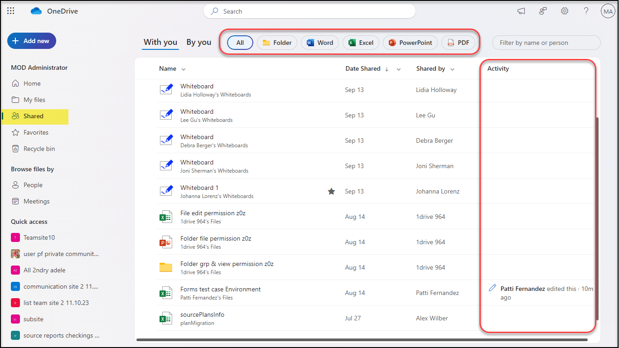Open the Date Shared column dropdown
Screen dimensions: 619x348
[399, 69]
